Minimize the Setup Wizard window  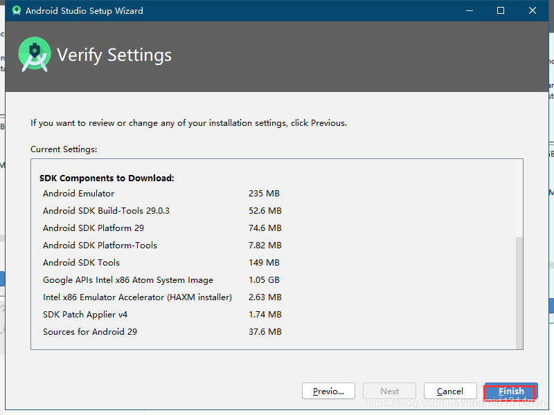coord(470,10)
